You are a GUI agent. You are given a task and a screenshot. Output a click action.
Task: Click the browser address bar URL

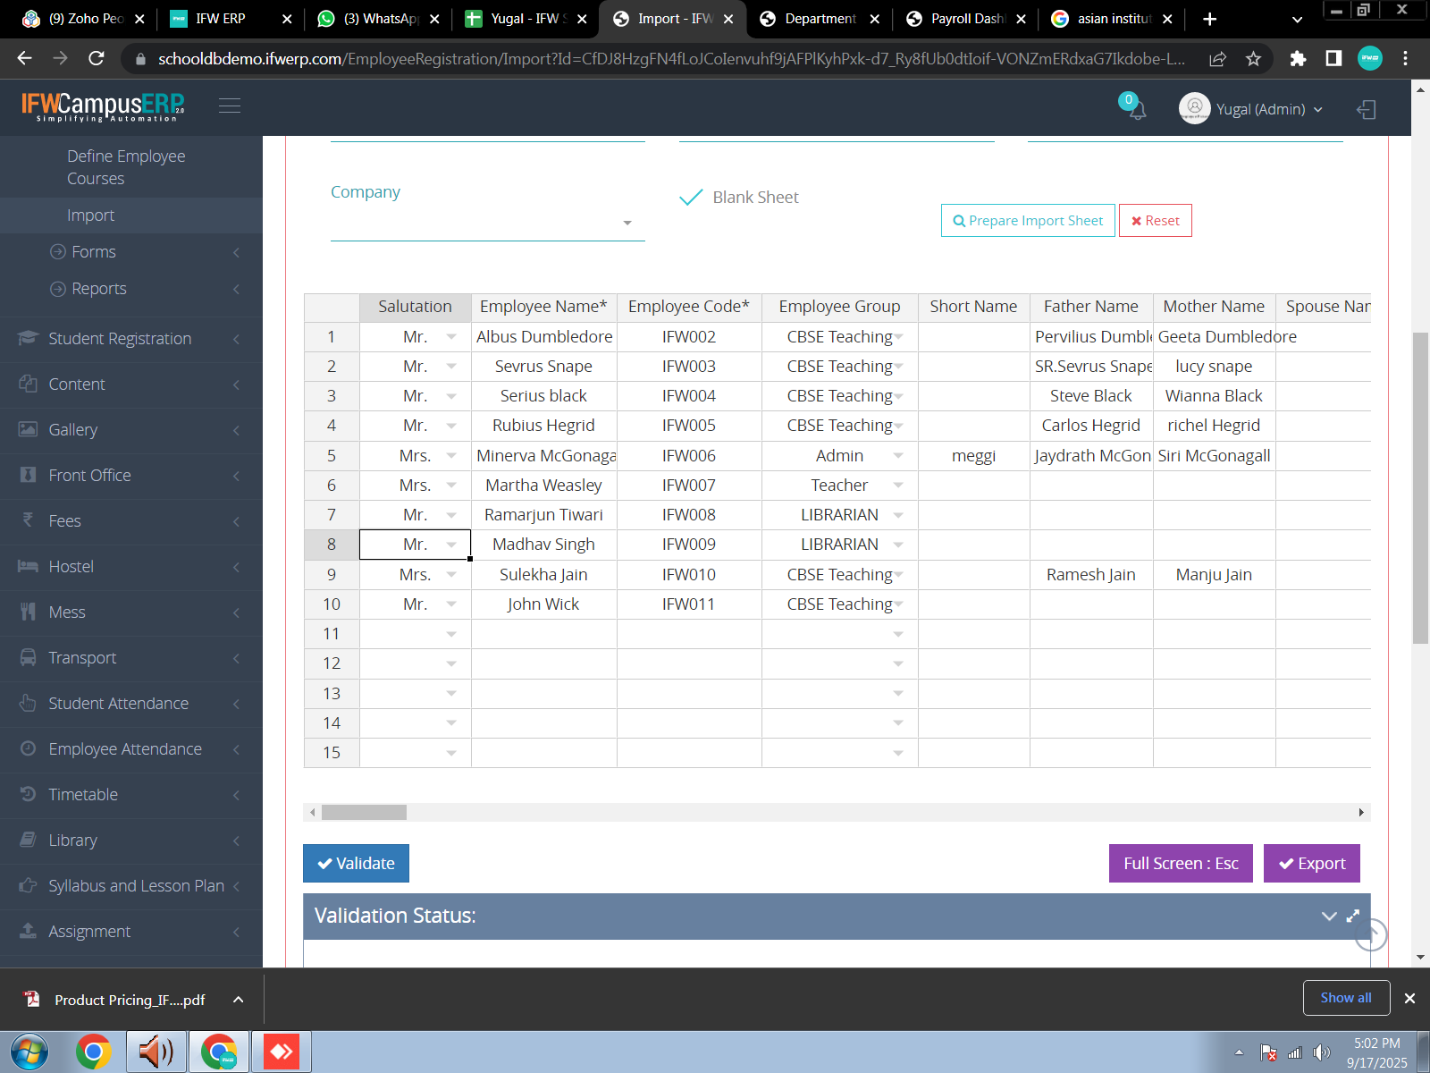pyautogui.click(x=671, y=59)
